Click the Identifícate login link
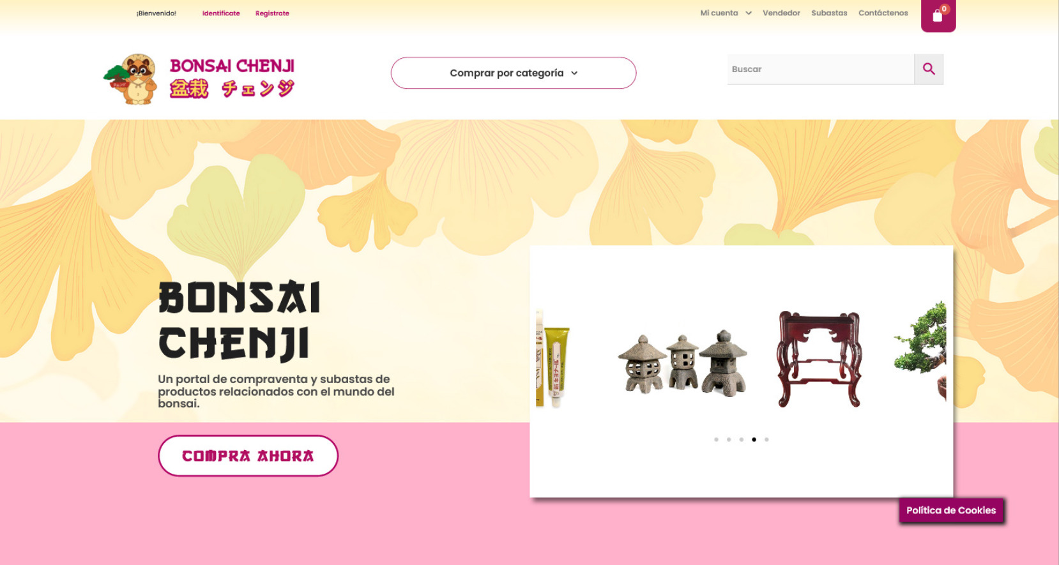Image resolution: width=1059 pixels, height=565 pixels. point(221,13)
